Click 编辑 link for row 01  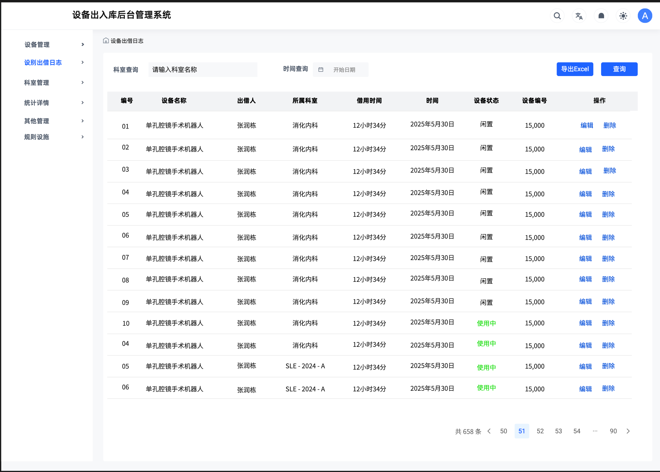pos(587,125)
